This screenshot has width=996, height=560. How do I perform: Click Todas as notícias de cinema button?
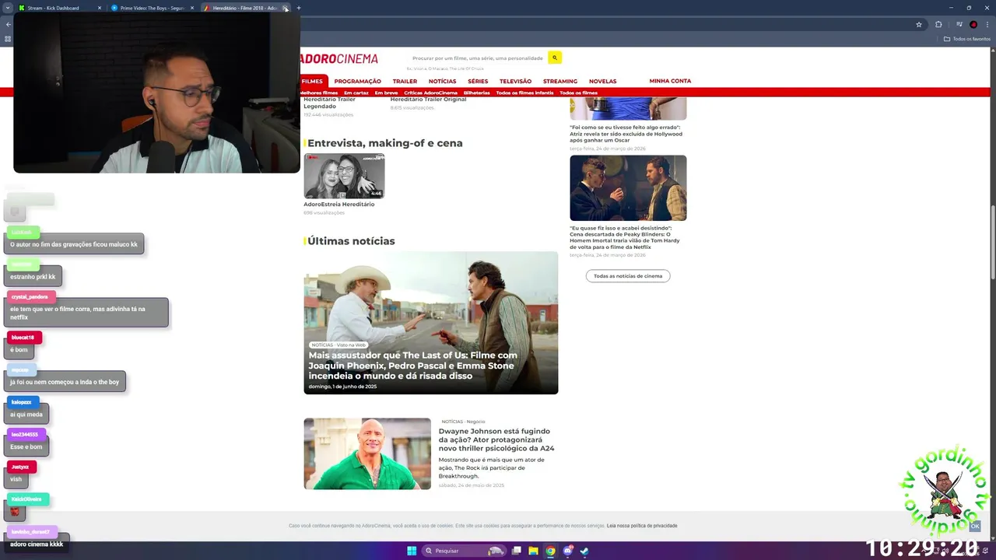click(628, 276)
